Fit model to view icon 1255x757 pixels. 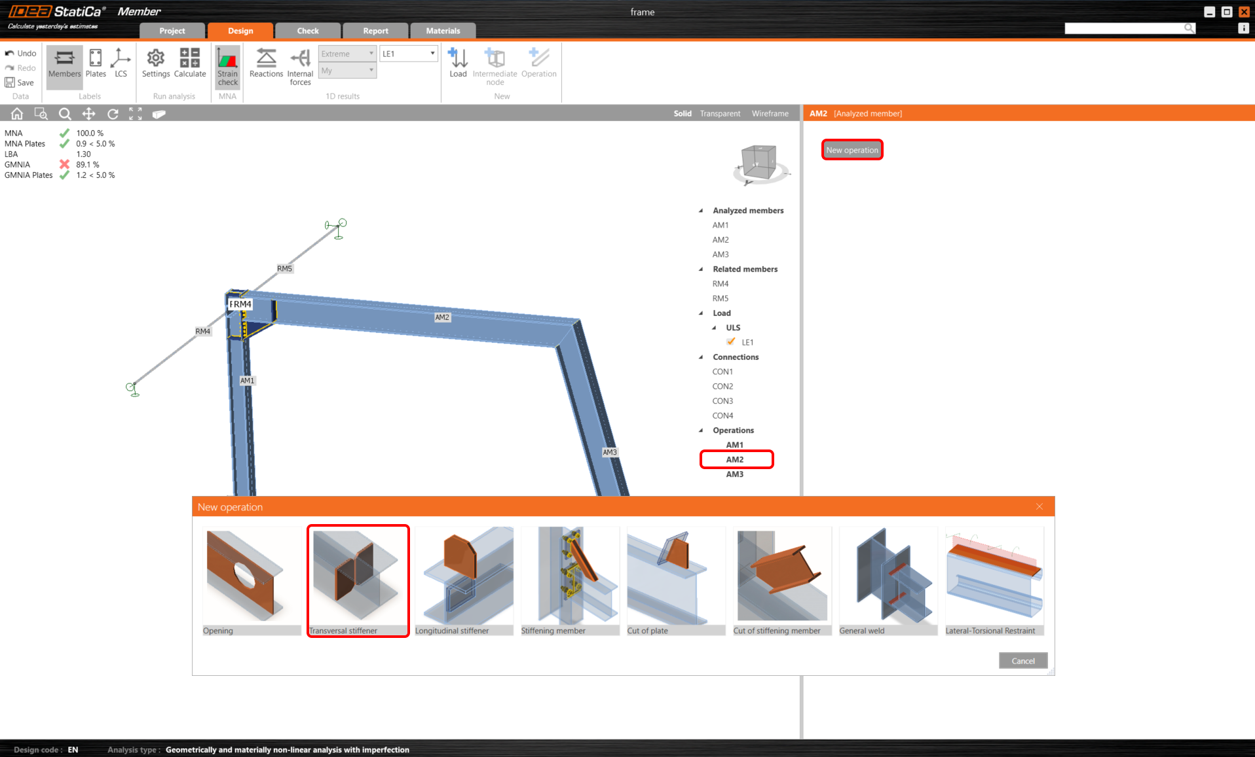pyautogui.click(x=136, y=114)
